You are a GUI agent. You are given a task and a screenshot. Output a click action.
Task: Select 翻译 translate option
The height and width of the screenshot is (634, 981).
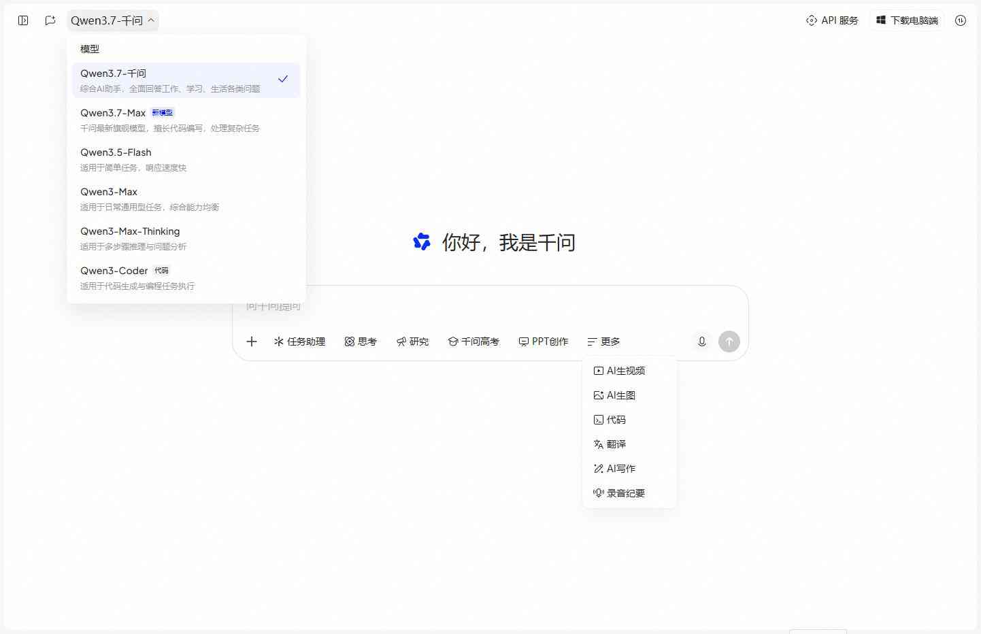[x=630, y=444]
